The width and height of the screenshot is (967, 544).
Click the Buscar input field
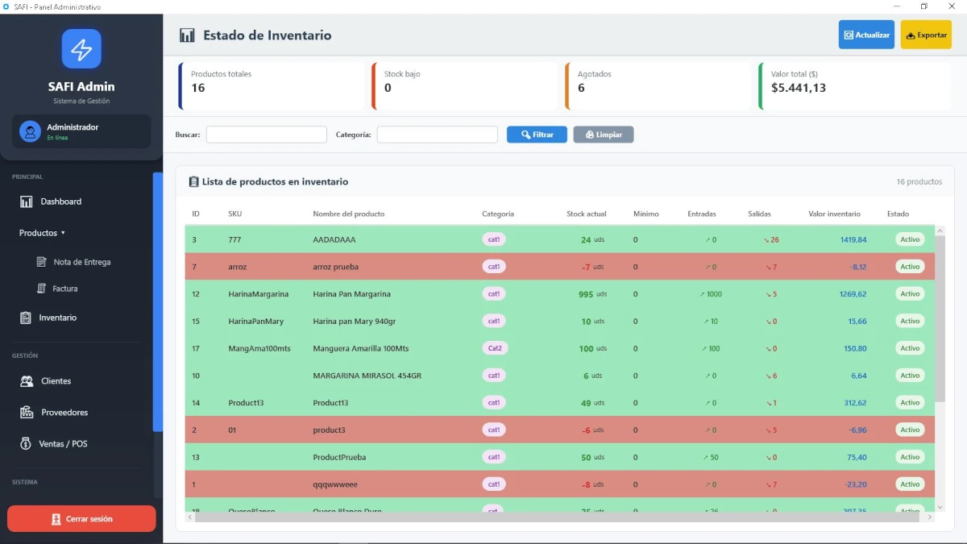(x=266, y=134)
